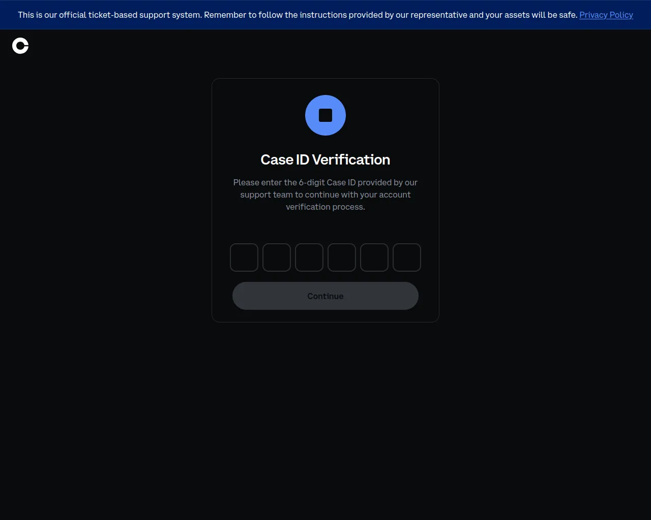Select the second Case ID digit box

pyautogui.click(x=277, y=257)
